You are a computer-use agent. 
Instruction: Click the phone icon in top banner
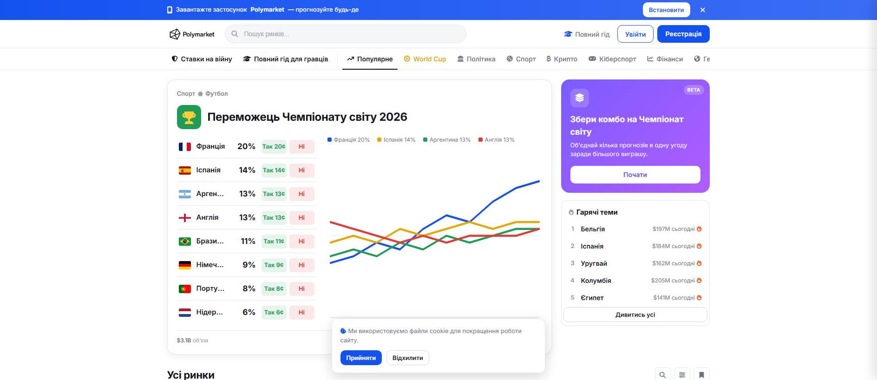click(x=170, y=10)
